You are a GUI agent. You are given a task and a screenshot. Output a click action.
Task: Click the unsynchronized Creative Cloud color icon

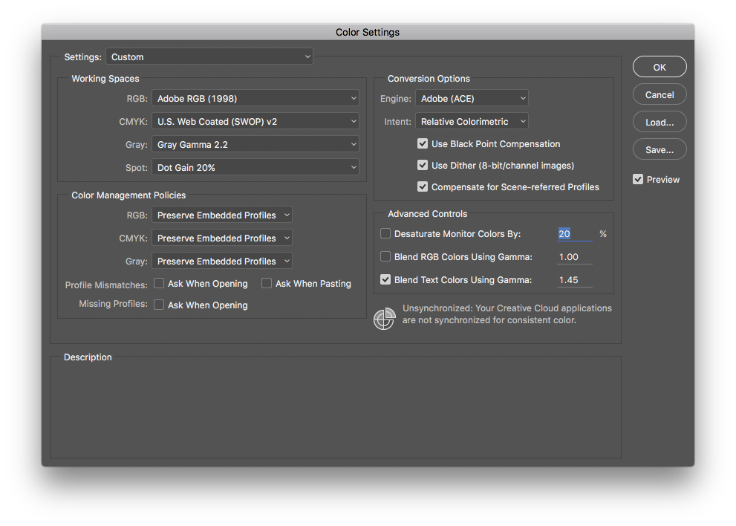tap(384, 319)
